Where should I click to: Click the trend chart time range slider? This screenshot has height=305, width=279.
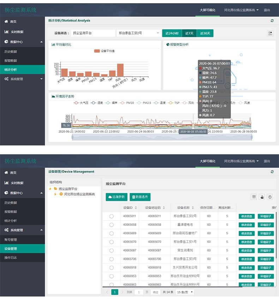tap(162, 138)
